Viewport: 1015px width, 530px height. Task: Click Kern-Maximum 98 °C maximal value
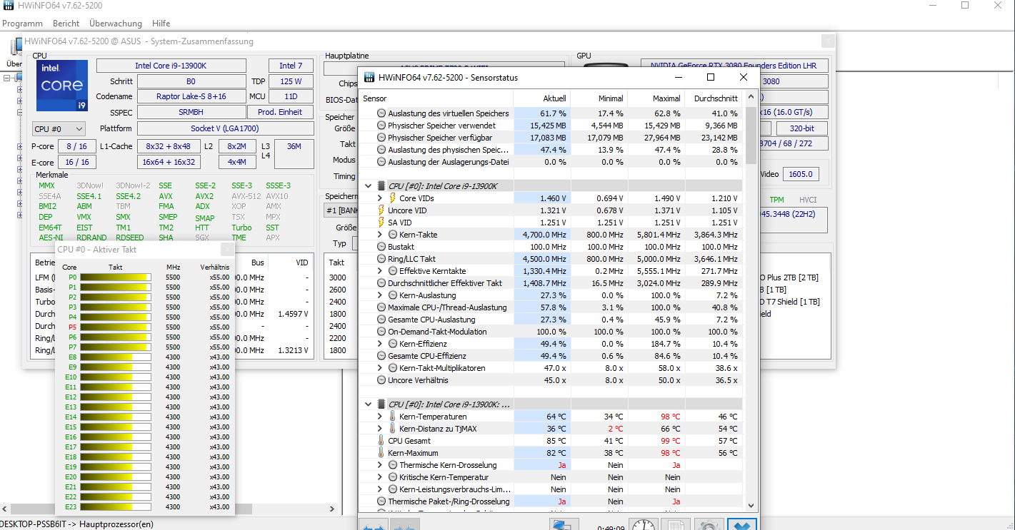click(x=670, y=453)
